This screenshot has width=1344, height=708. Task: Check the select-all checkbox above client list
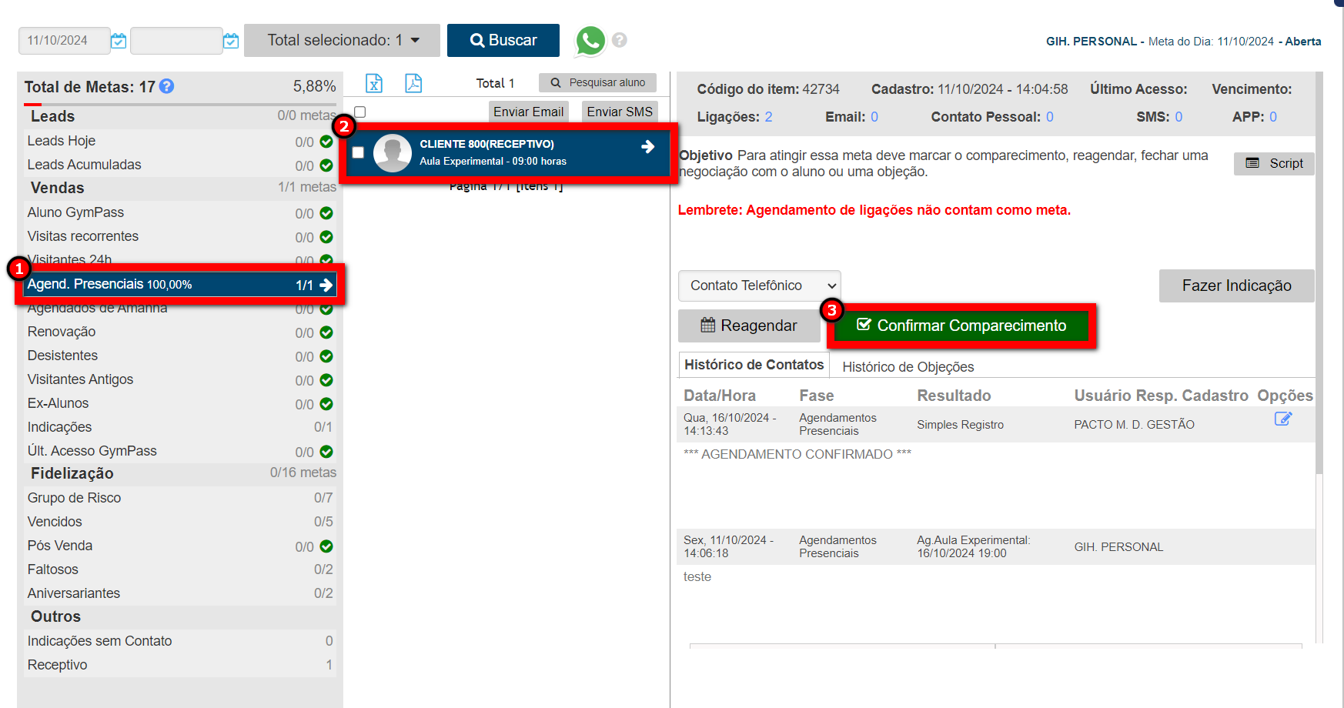click(x=359, y=112)
